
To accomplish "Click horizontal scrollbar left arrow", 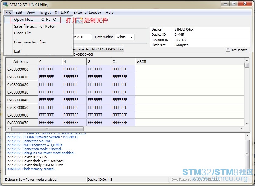I will (8, 128).
